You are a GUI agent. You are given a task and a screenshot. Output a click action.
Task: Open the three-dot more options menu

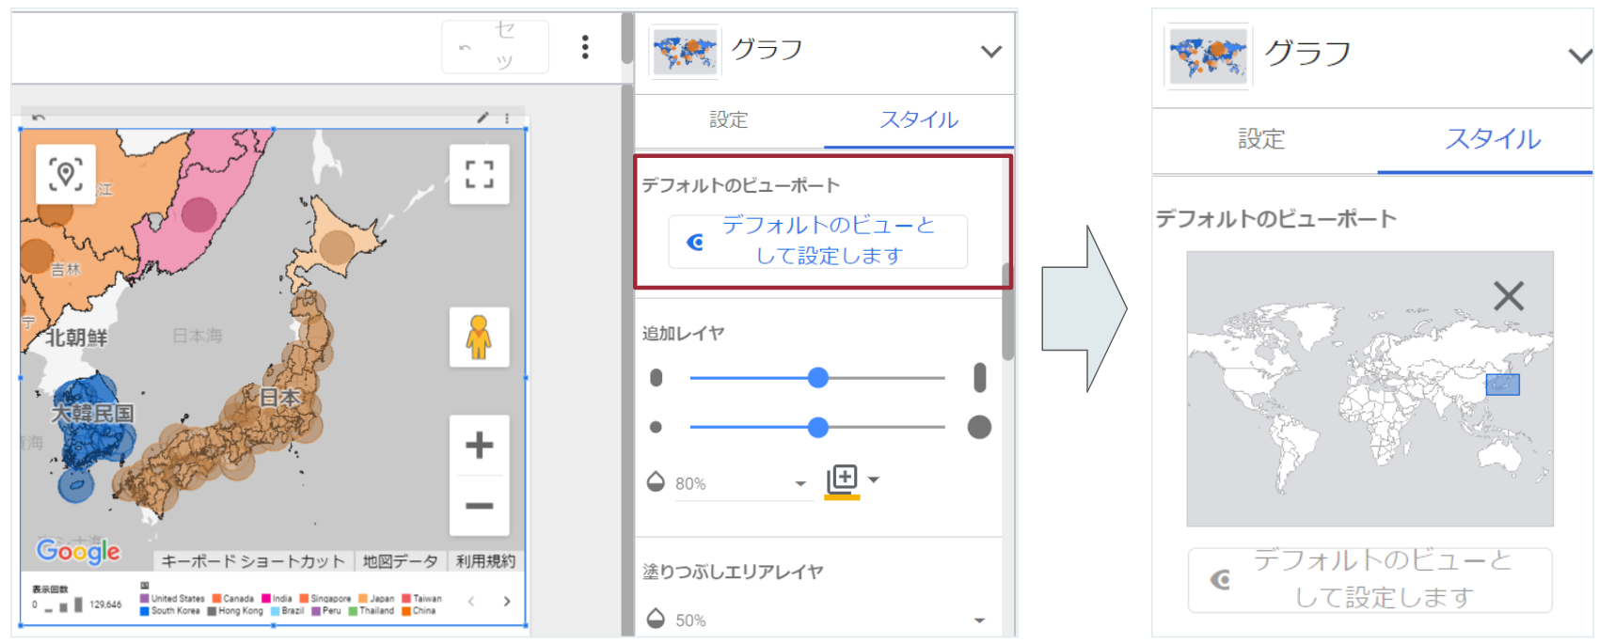(585, 47)
